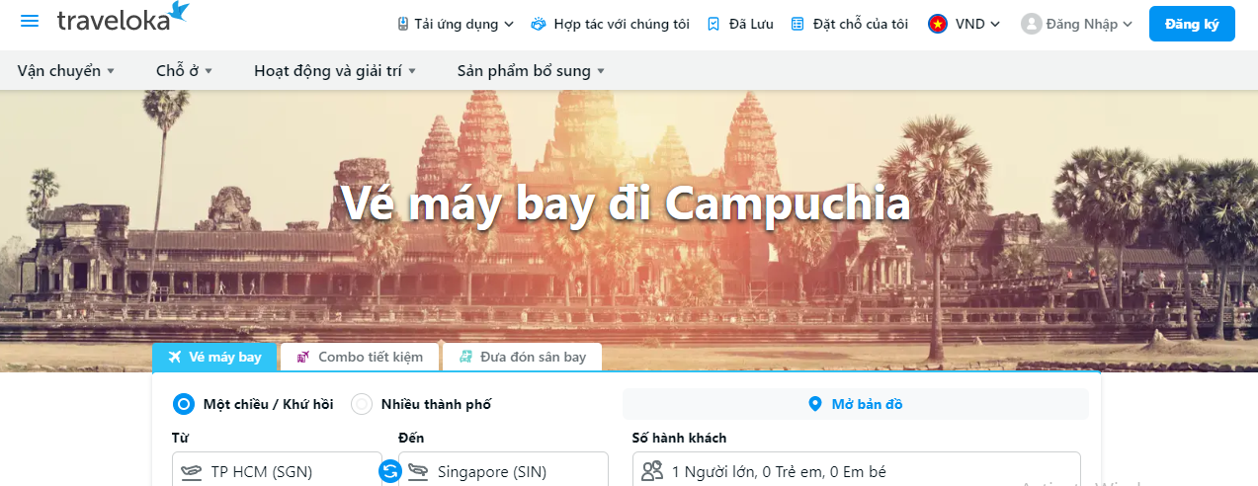The width and height of the screenshot is (1258, 486).
Task: Click the Mở bản đồ button
Action: tap(855, 404)
